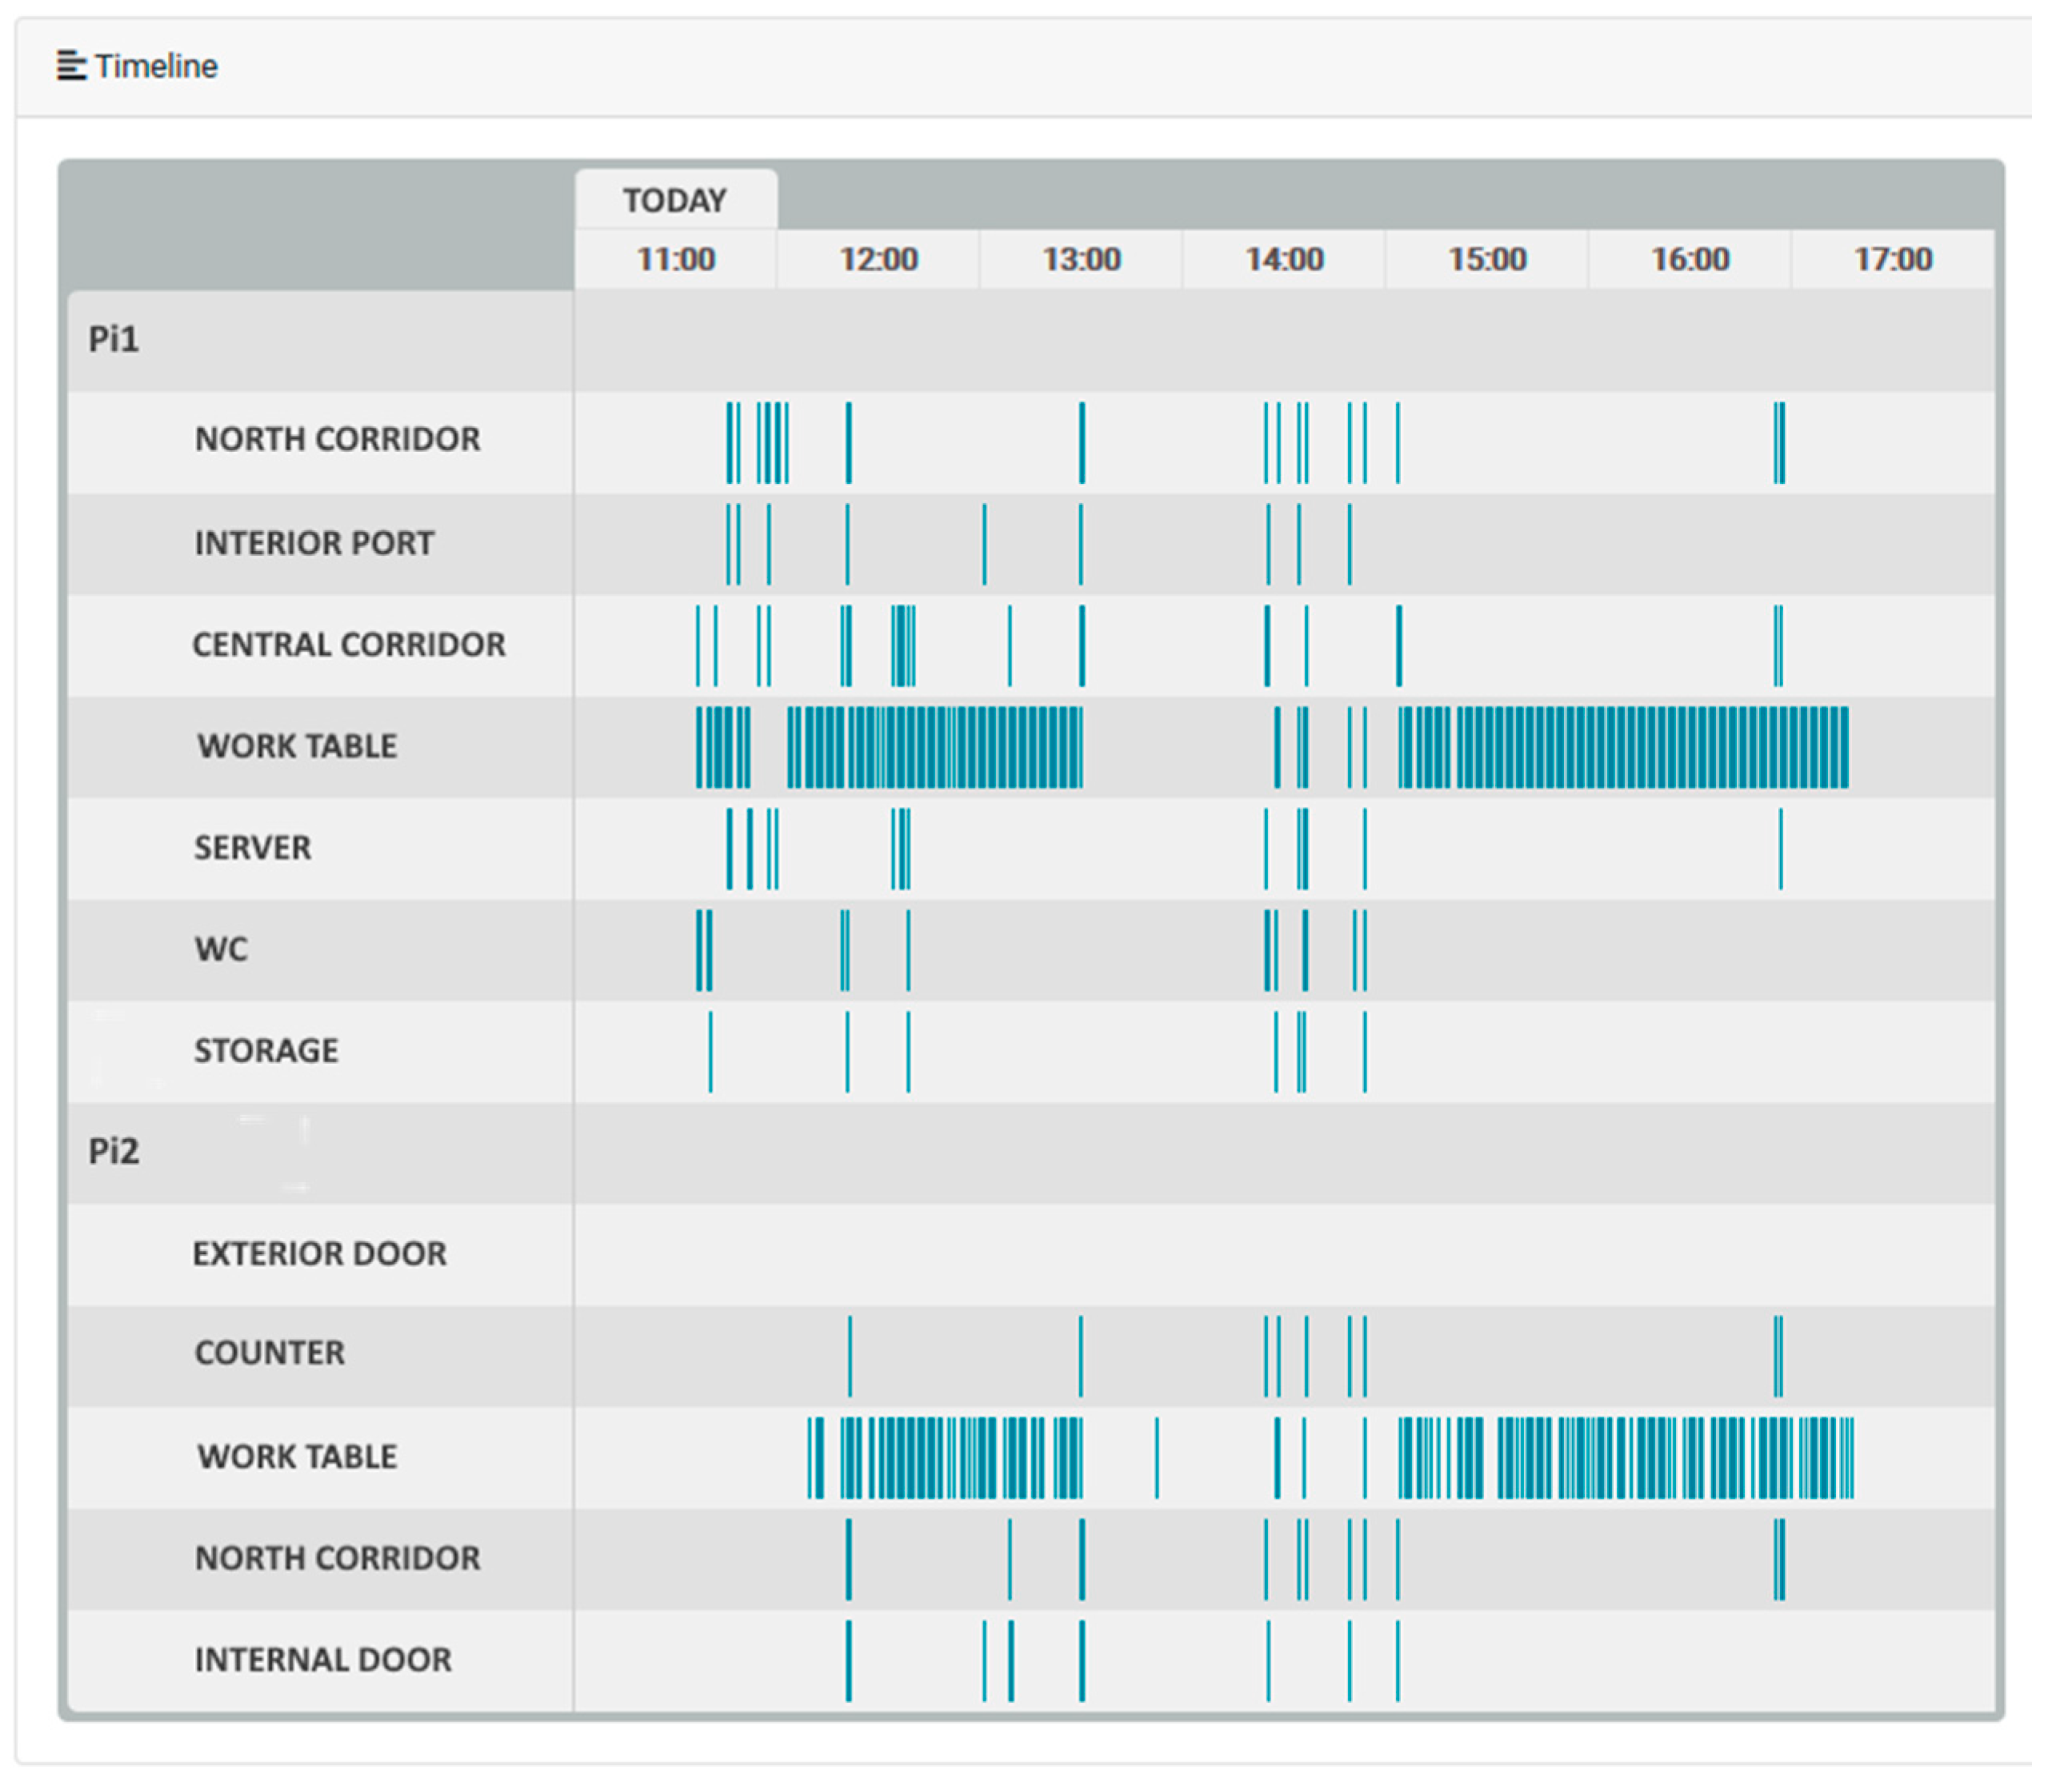The width and height of the screenshot is (2072, 1790).
Task: Click the 14:00 time header
Action: point(1284,260)
